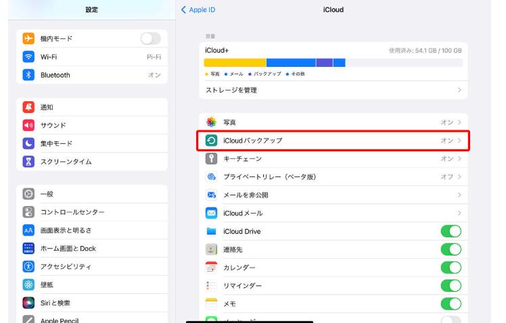Tap the Siriと検索 label
The image size is (506, 323).
click(x=55, y=303)
